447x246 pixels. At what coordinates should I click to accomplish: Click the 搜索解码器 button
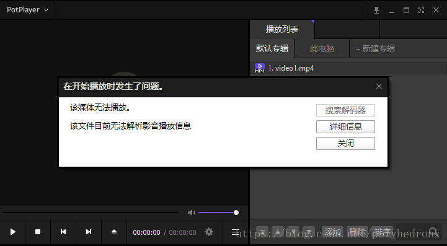point(345,110)
